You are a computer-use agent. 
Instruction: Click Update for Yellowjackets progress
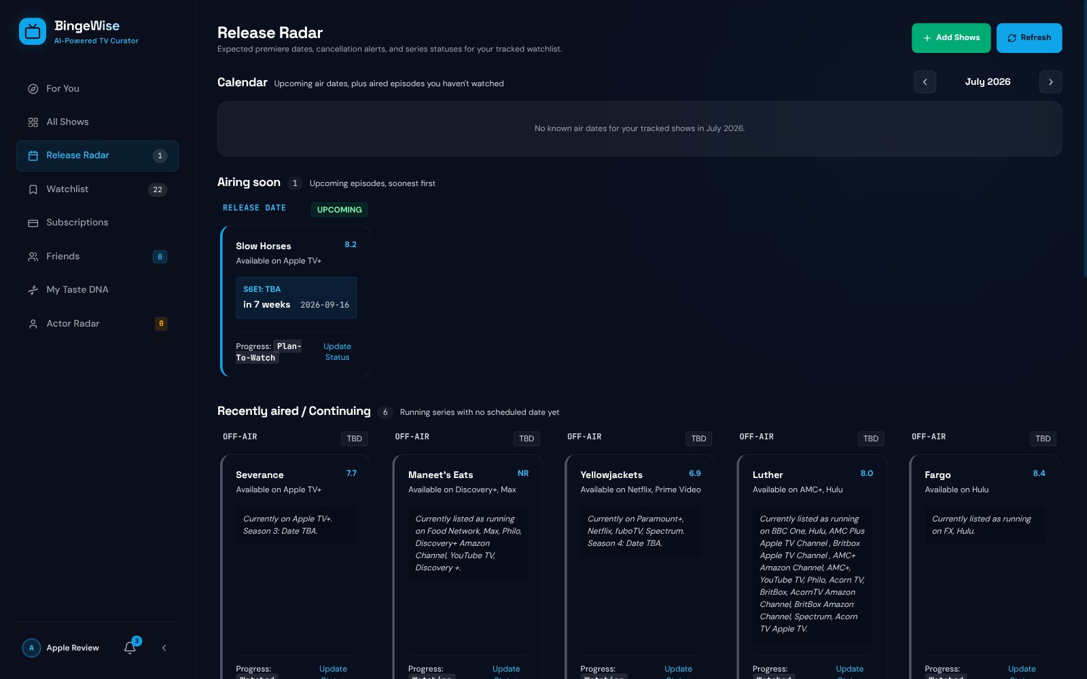(x=678, y=672)
